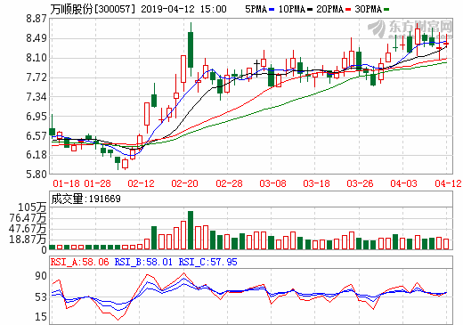Screen dimensions: 463x325
Task: Click the 47.67万 volume axis label
Action: pos(28,229)
